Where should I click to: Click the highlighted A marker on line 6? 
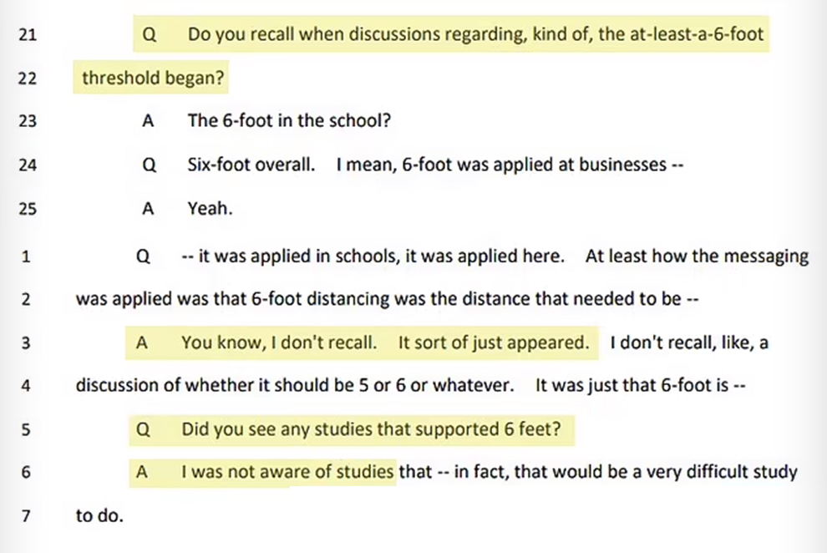tap(142, 473)
